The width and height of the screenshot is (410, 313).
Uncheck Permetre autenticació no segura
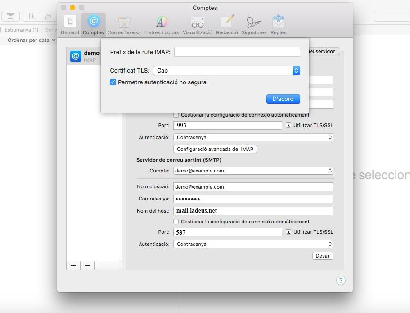coord(113,82)
